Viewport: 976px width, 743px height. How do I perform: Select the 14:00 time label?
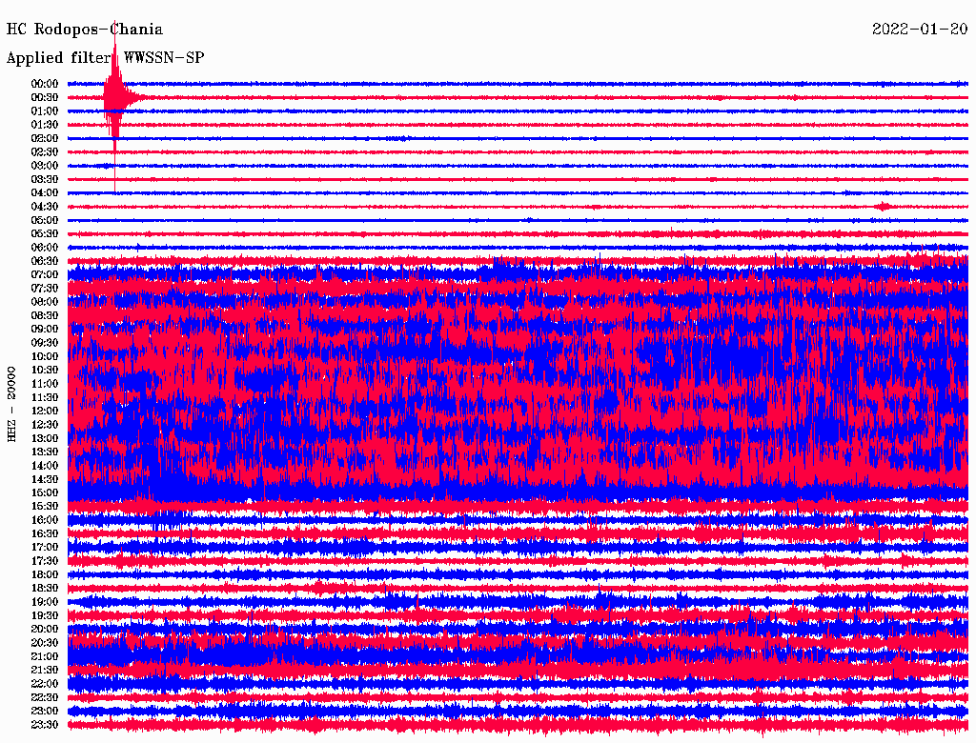(x=45, y=466)
